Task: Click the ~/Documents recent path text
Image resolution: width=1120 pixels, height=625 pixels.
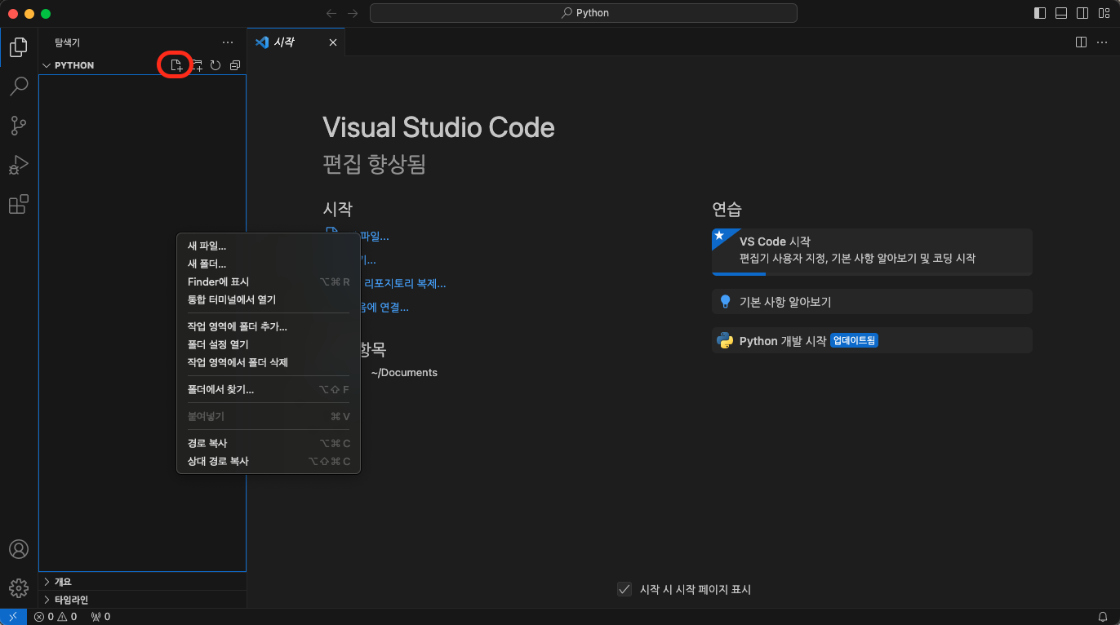Action: click(404, 373)
